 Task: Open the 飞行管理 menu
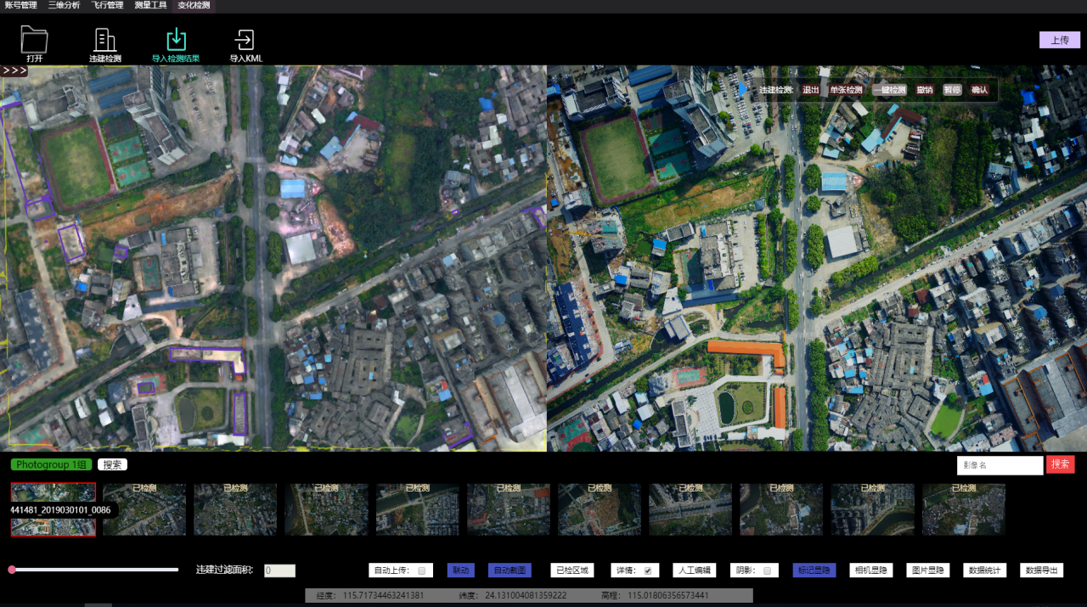tap(107, 6)
